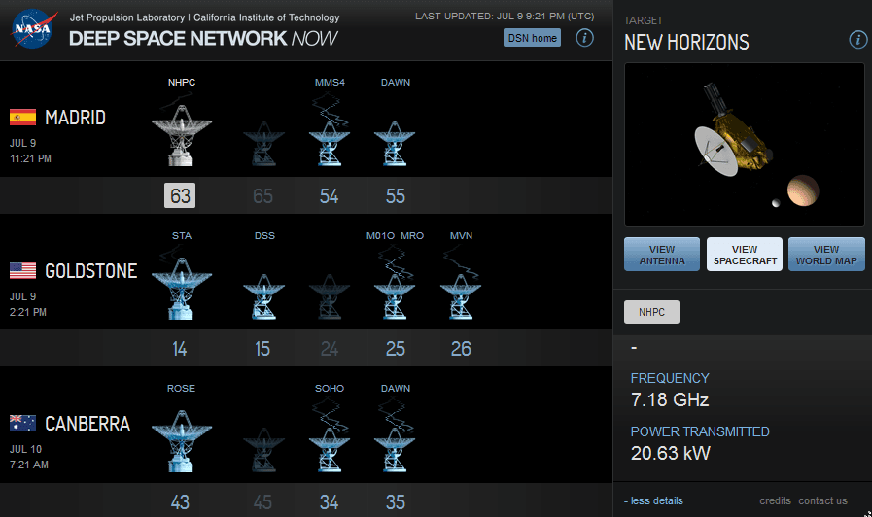The height and width of the screenshot is (517, 872).
Task: Select antenna number 26 in Goldstone
Action: click(461, 349)
